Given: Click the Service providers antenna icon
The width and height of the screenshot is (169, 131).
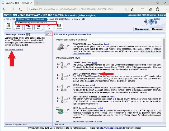Looking at the screenshot, I should coord(28,34).
